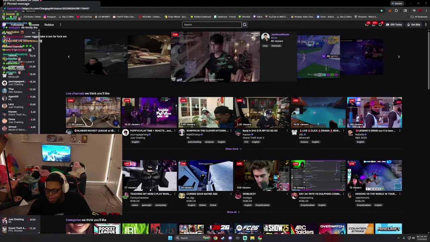The height and width of the screenshot is (242, 430).
Task: Open the Overwatch category tile
Action: 332,229
